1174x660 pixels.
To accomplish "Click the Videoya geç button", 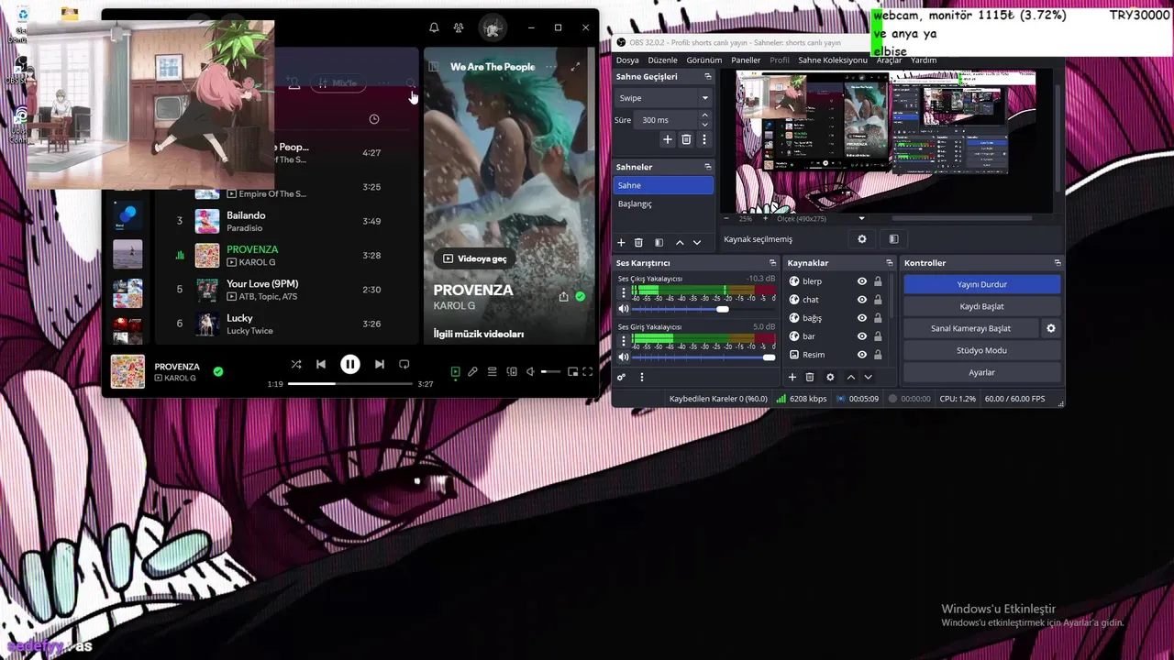I will point(475,258).
